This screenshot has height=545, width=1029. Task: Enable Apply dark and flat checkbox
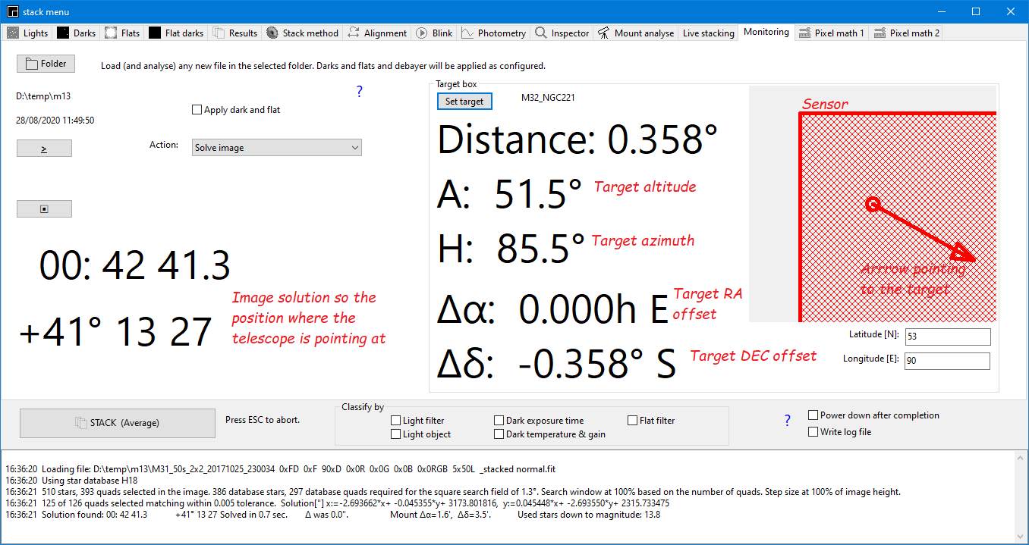tap(198, 111)
